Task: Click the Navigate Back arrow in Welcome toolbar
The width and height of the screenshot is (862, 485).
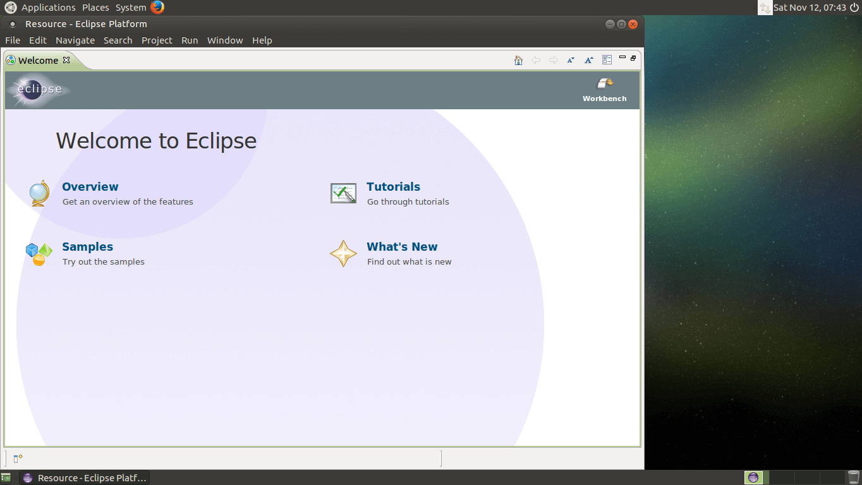Action: (x=536, y=60)
